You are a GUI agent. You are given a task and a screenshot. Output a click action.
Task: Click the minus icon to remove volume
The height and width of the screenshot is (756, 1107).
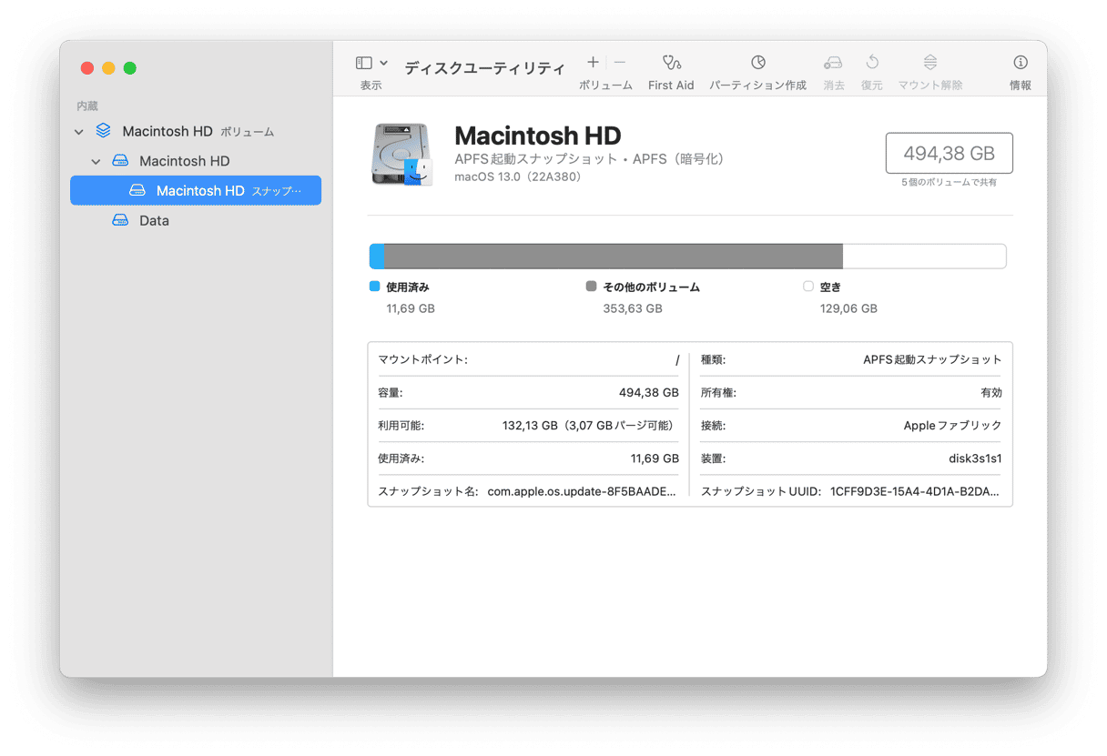620,62
